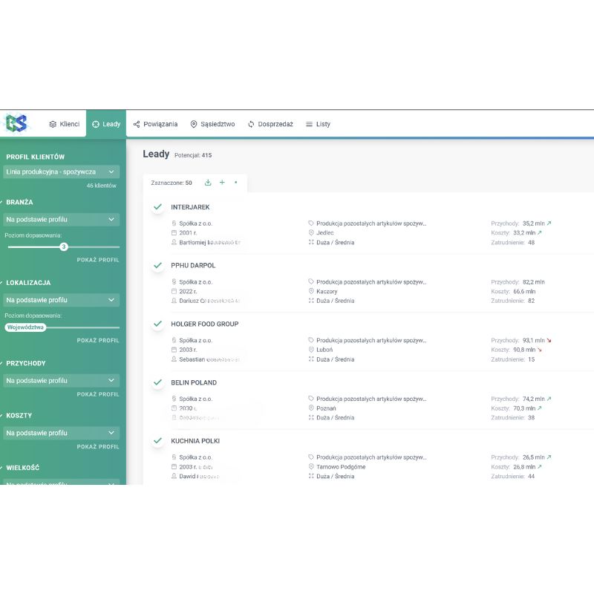Switch to the Klienci tab
The height and width of the screenshot is (594, 594).
click(65, 124)
